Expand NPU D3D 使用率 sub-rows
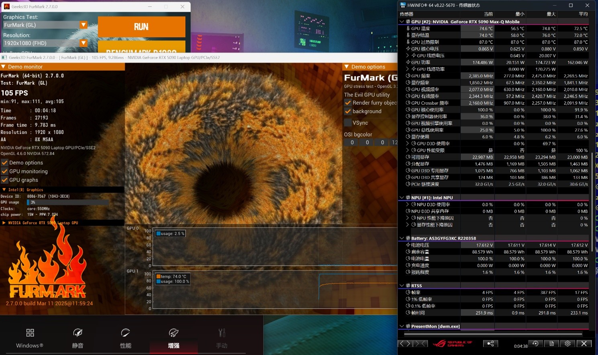Viewport: 598px width, 355px height. [x=408, y=205]
